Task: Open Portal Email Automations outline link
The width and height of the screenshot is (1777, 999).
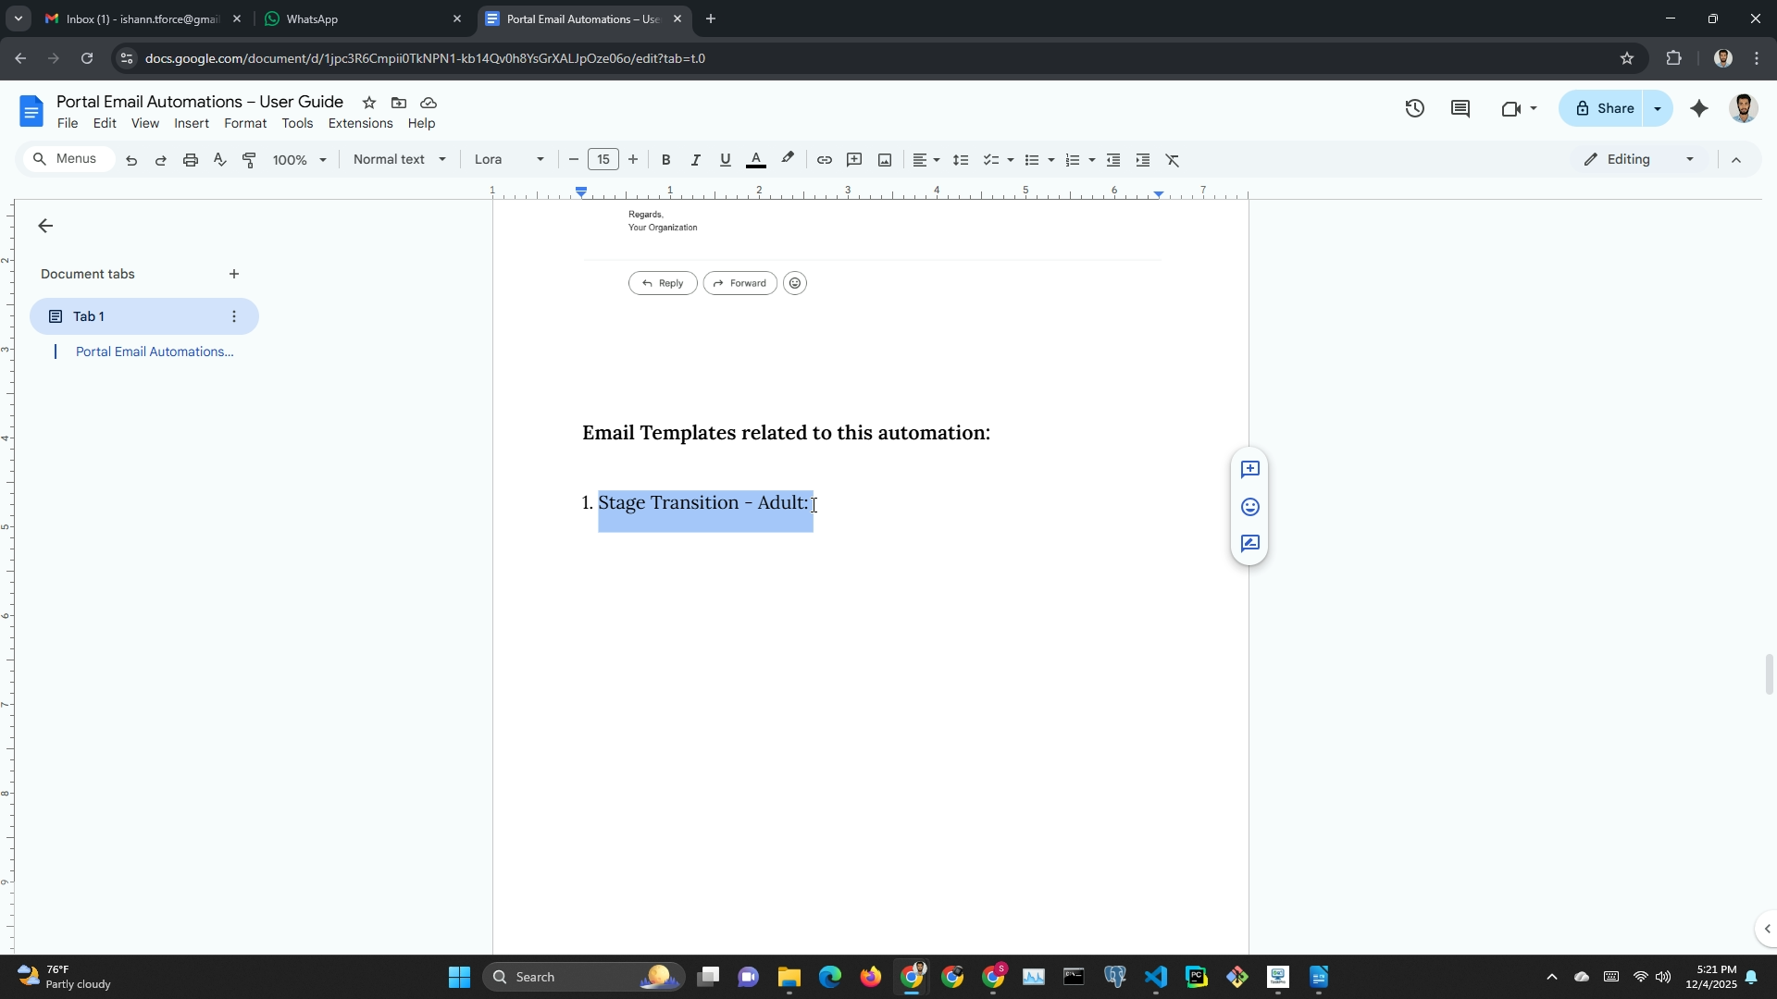Action: [155, 351]
